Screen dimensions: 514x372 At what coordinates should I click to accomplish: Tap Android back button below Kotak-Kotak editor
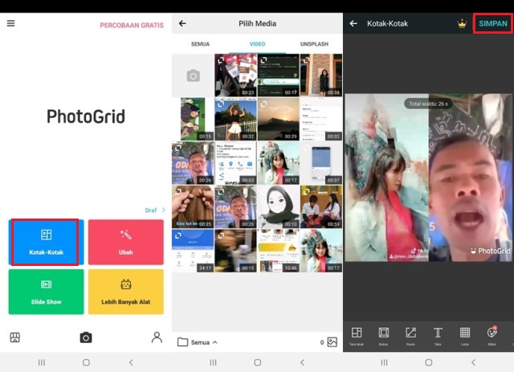[x=473, y=362]
